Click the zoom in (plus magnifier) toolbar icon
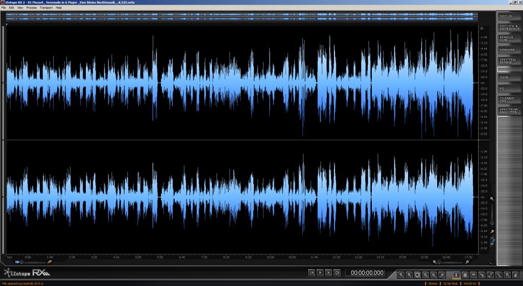523x286 pixels. (401, 275)
